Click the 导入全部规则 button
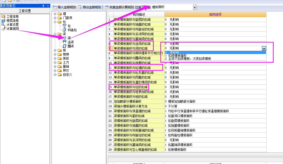283x164 pixels. click(x=65, y=7)
